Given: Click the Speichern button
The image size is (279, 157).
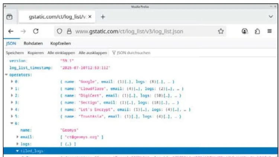Looking at the screenshot, I should pyautogui.click(x=15, y=53).
